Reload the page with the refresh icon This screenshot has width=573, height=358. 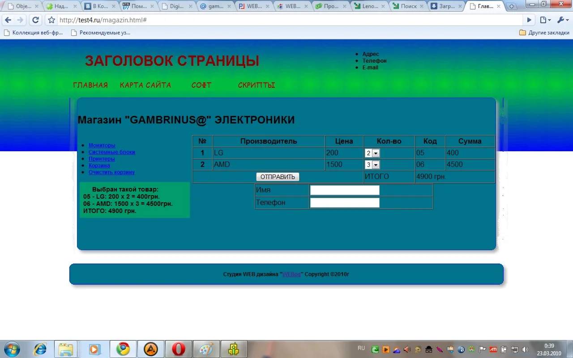point(35,20)
